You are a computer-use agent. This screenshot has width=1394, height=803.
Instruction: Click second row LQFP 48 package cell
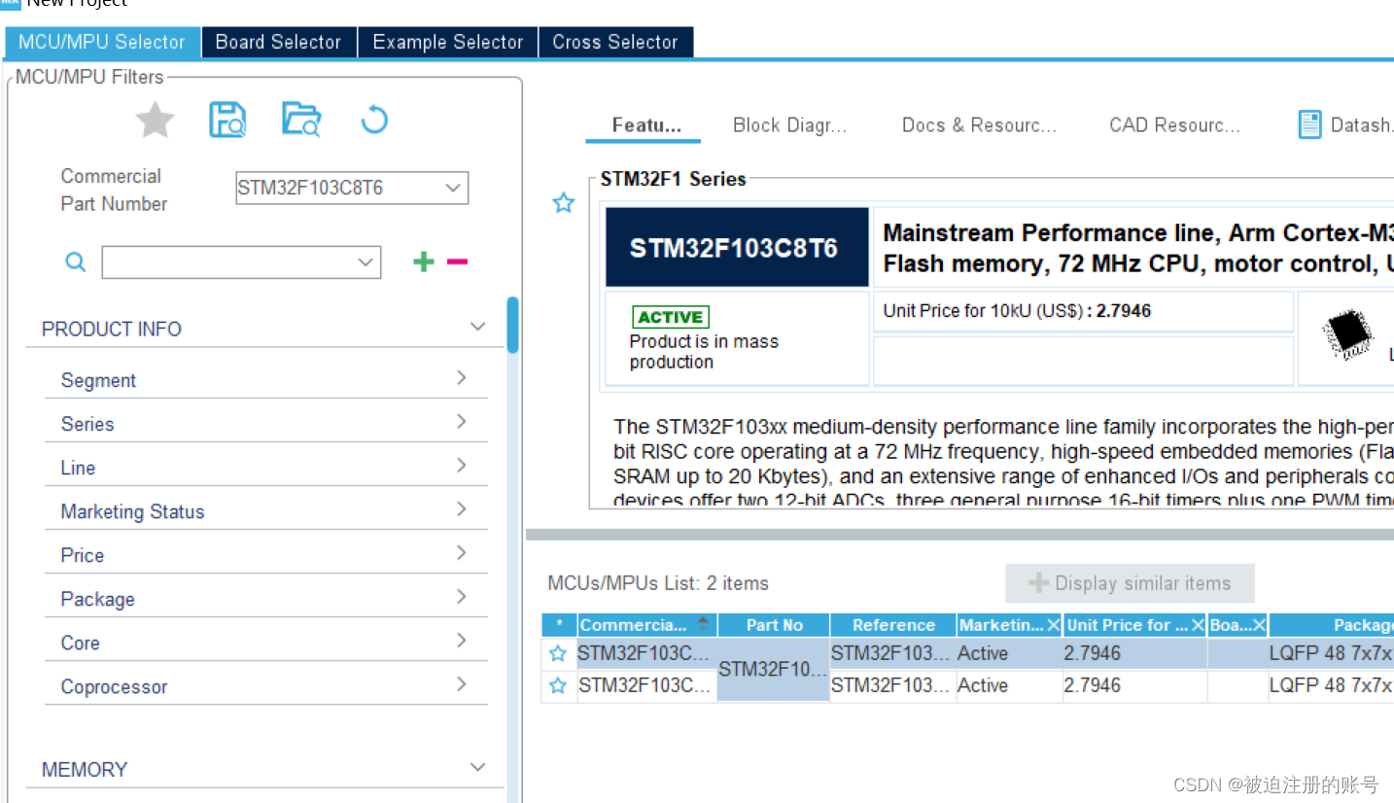(1331, 685)
